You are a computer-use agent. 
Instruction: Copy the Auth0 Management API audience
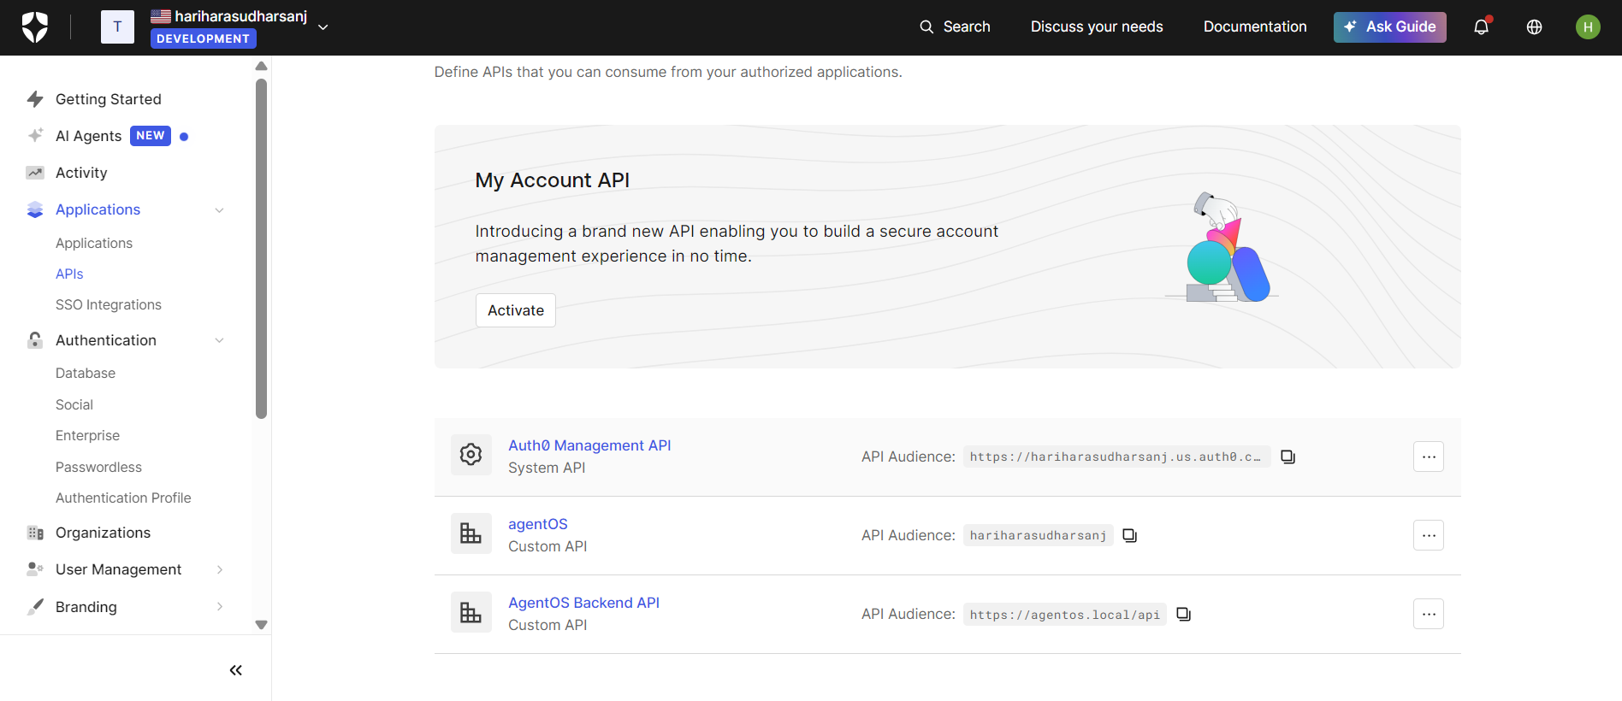point(1288,457)
